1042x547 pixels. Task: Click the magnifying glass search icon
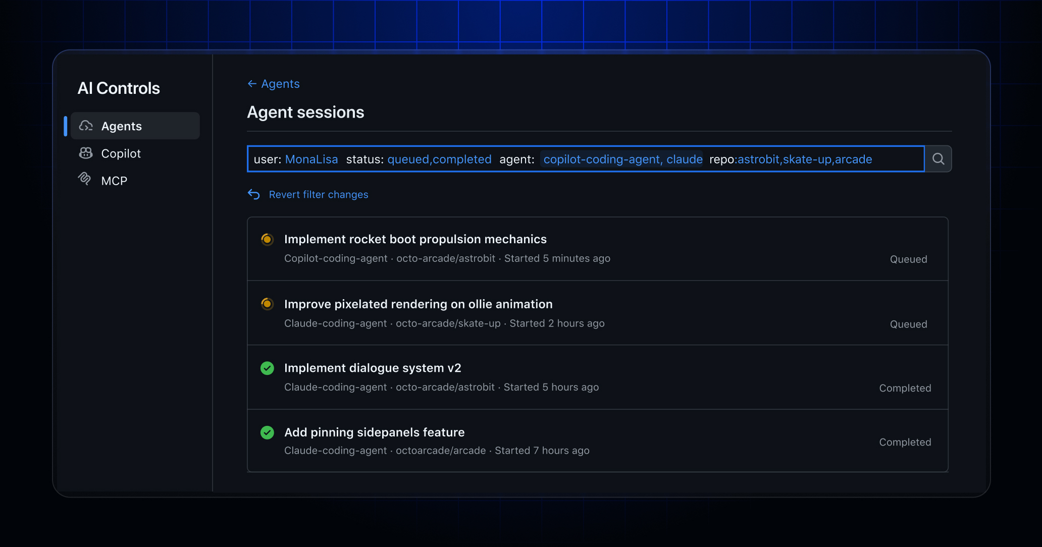click(x=938, y=158)
